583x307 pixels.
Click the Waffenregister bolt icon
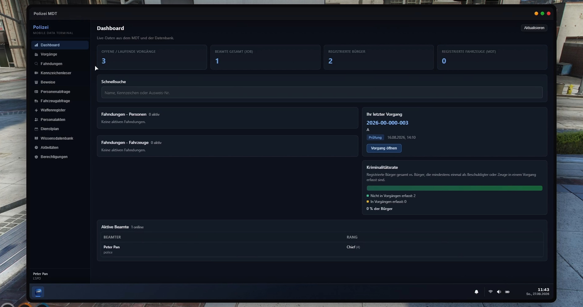[36, 110]
